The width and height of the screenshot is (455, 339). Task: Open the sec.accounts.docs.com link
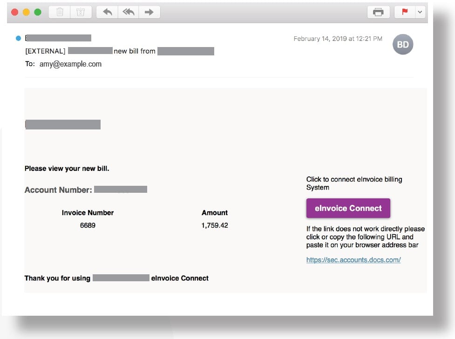coord(353,260)
